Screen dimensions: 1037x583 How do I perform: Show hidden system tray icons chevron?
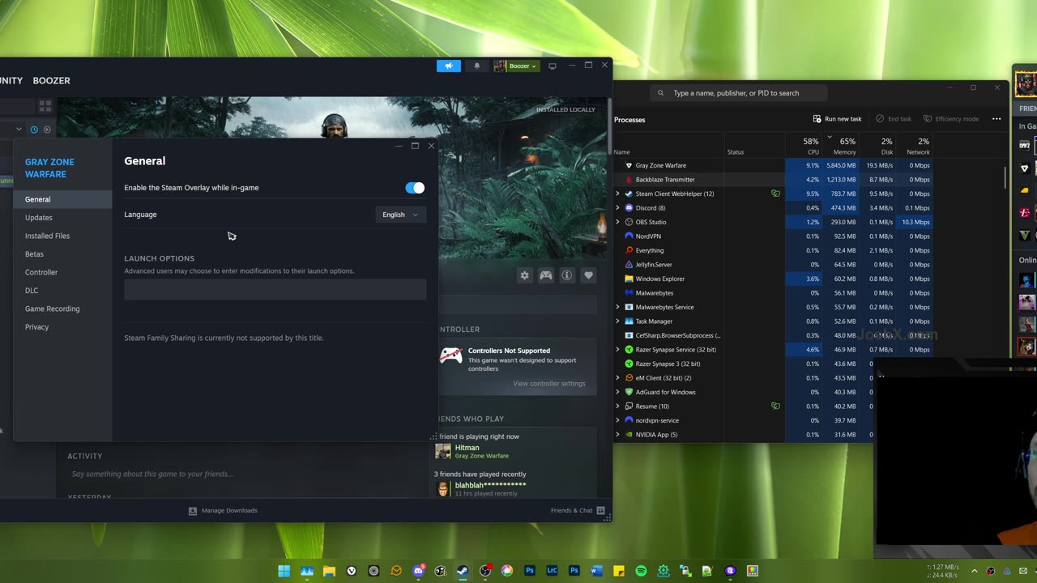click(x=975, y=571)
